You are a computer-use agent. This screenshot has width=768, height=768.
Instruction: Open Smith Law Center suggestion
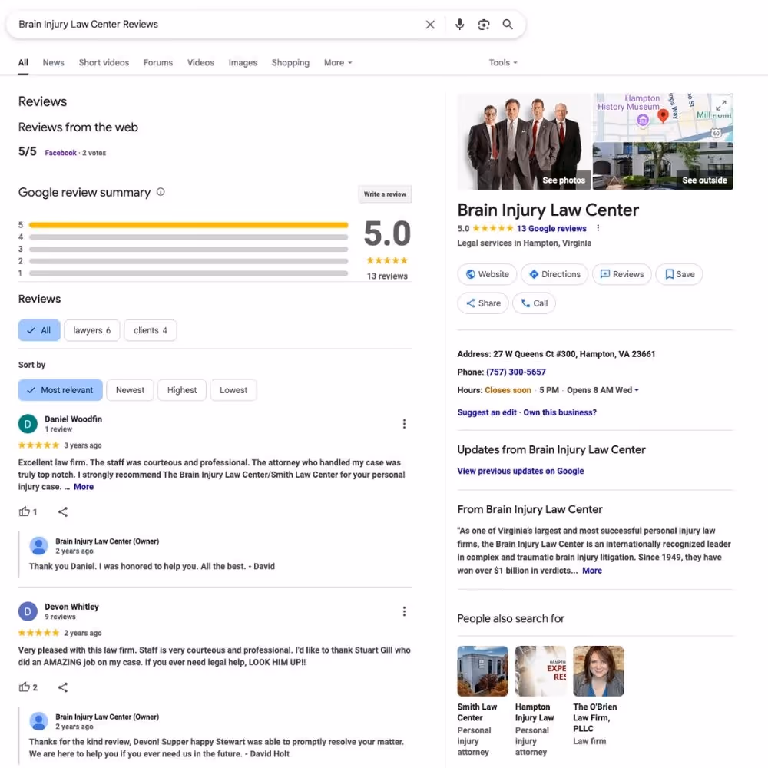click(482, 701)
